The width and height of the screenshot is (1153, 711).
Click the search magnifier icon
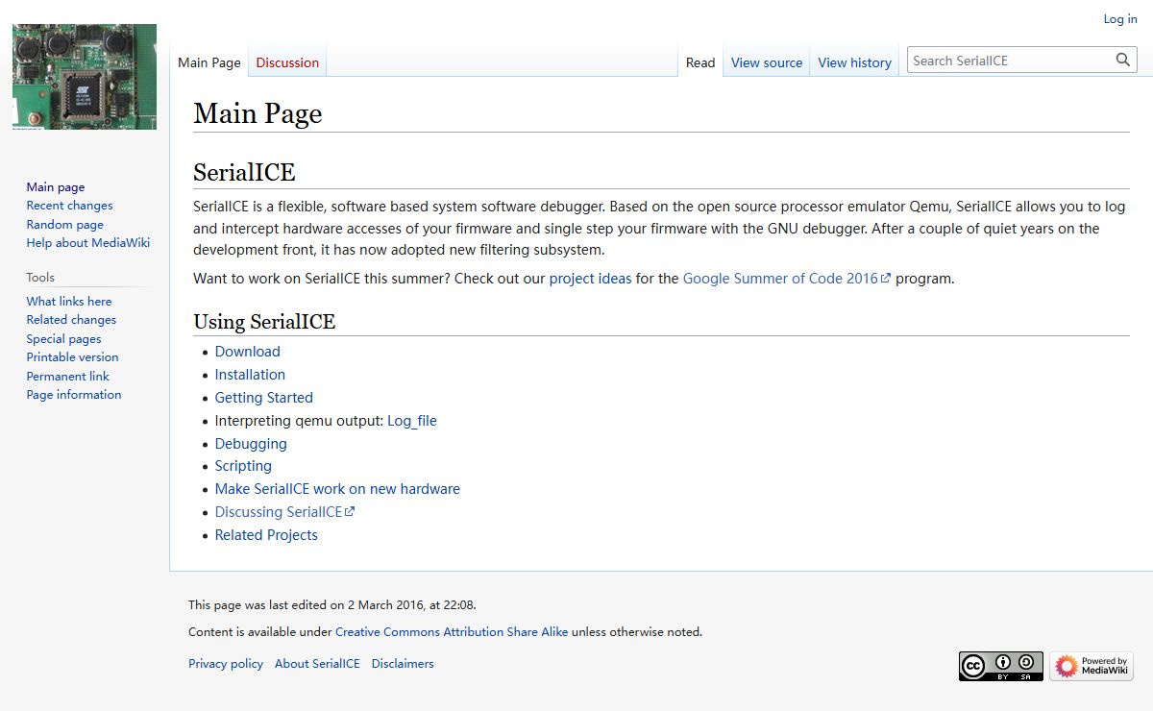pos(1122,60)
